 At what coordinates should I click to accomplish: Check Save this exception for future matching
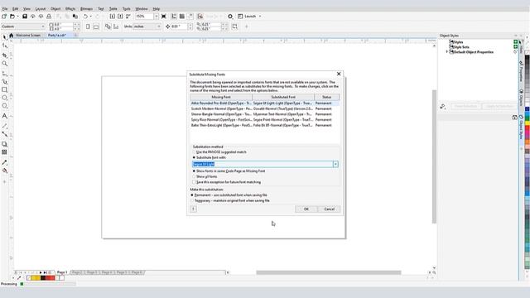click(x=194, y=182)
